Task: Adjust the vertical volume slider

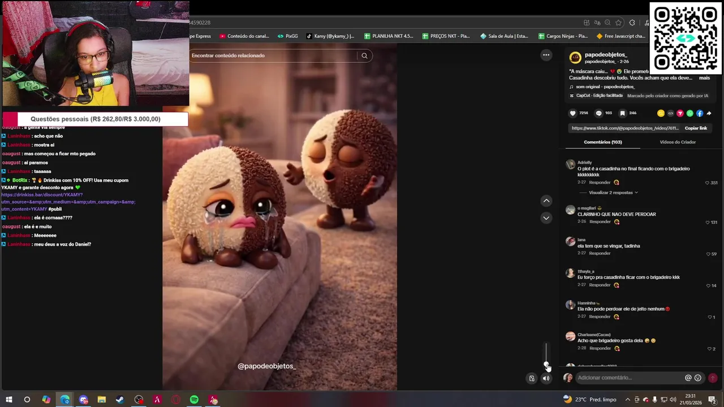Action: pos(546,355)
